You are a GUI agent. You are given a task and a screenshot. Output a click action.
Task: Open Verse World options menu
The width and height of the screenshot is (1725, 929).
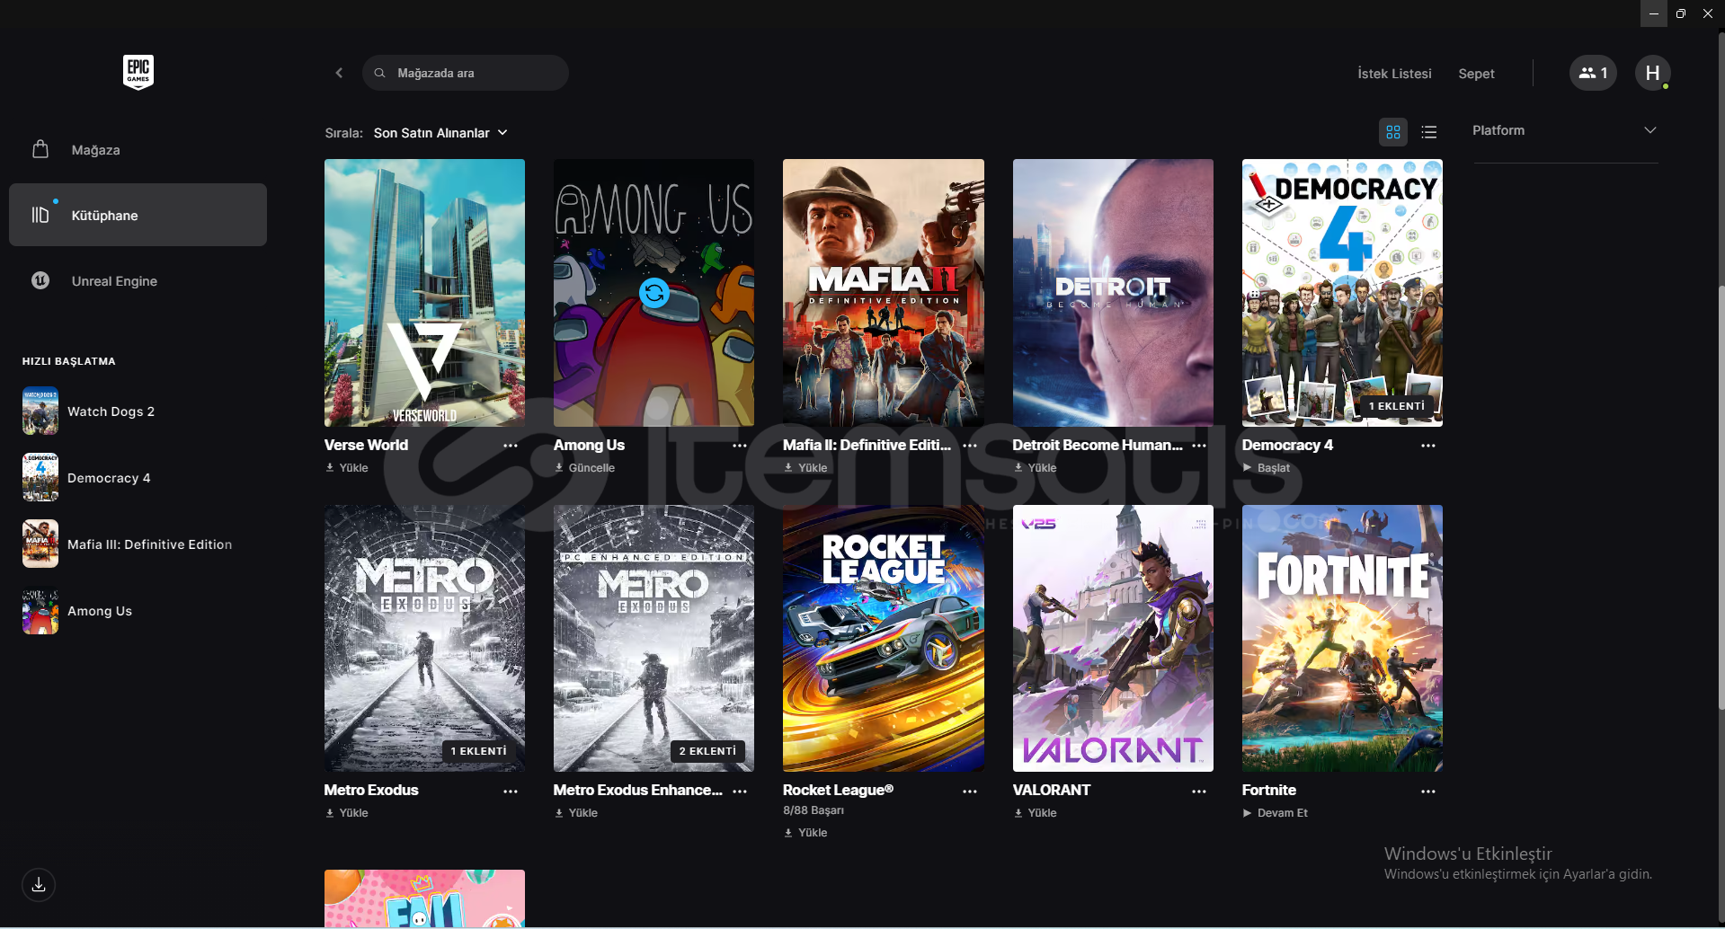point(511,446)
